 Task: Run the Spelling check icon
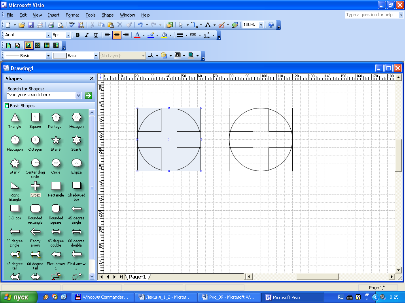tap(72, 25)
